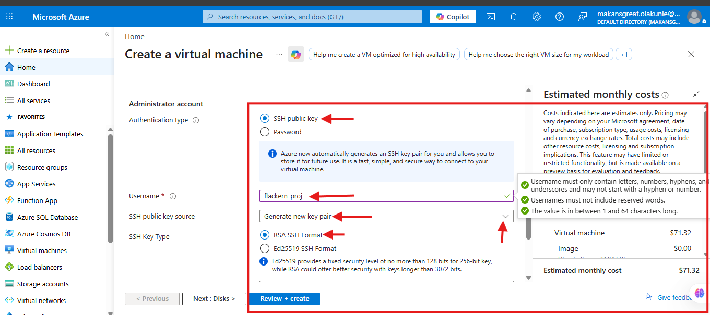Click the Authentication type info icon
The width and height of the screenshot is (710, 315).
pyautogui.click(x=196, y=120)
